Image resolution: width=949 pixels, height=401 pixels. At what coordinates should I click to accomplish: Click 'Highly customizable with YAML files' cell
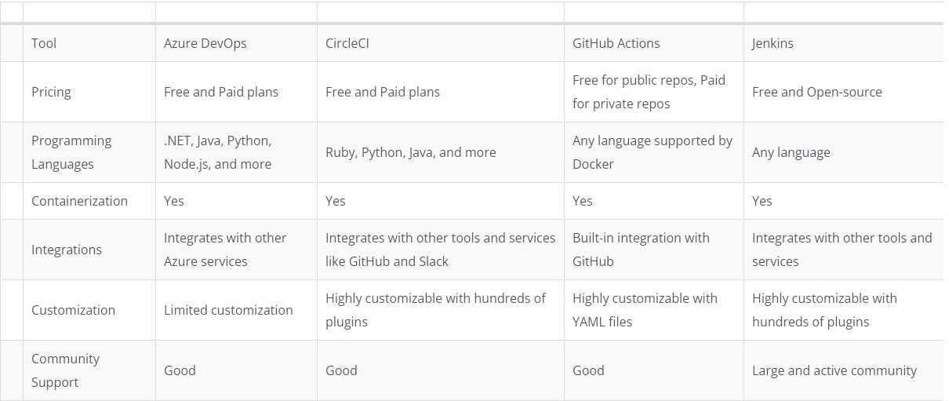point(654,310)
